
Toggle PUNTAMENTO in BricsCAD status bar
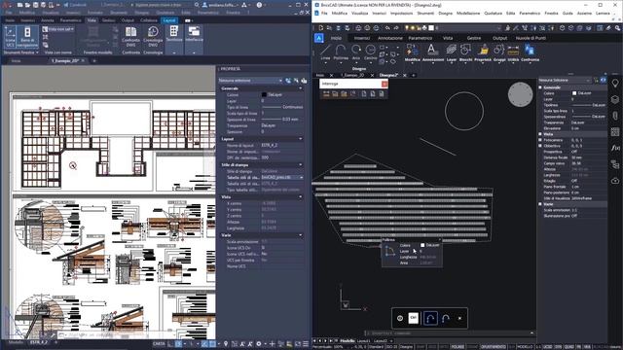[494, 347]
